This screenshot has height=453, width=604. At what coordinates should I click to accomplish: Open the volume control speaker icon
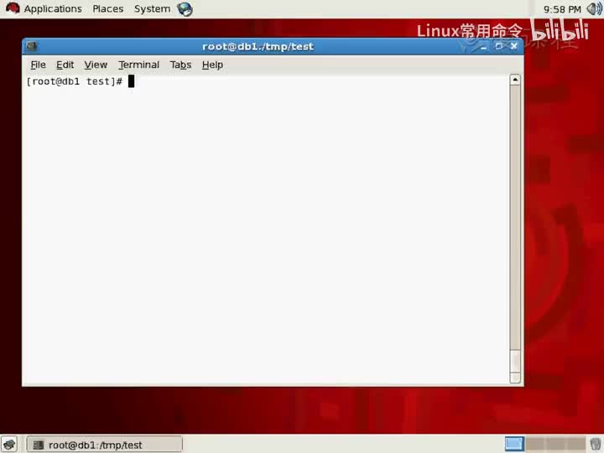coord(595,9)
